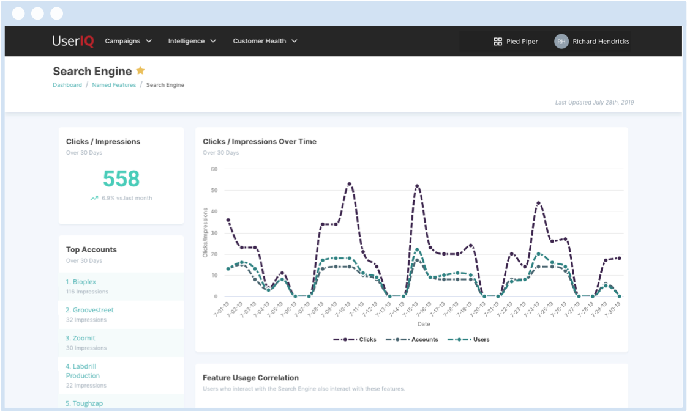Expand the Intelligence dropdown chevron
The width and height of the screenshot is (687, 412).
point(213,41)
